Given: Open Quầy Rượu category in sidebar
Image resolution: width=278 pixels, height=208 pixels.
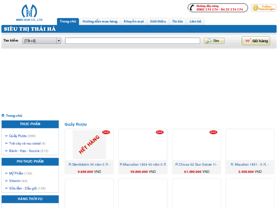Looking at the screenshot, I should point(18,136).
